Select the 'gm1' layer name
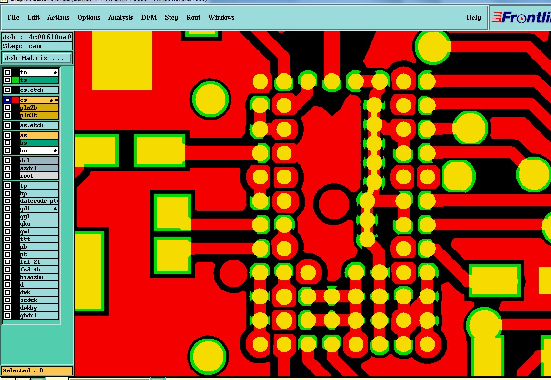Screen dimensions: 551x380 tap(39, 231)
